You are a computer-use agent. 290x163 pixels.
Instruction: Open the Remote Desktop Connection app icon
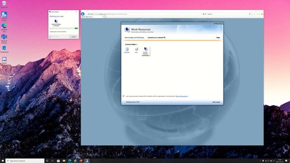click(x=146, y=51)
